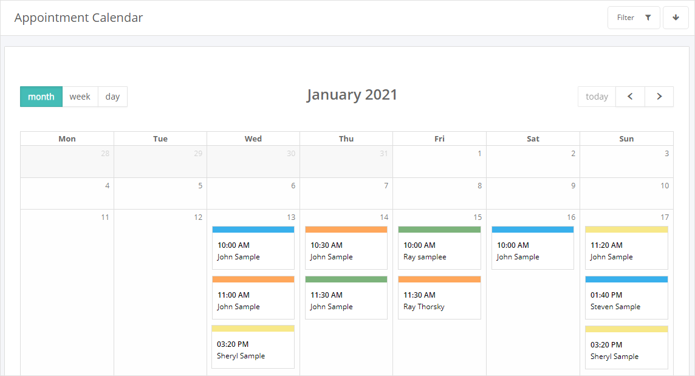Click the Filter funnel icon button
Screen dimensions: 695x376
(634, 18)
